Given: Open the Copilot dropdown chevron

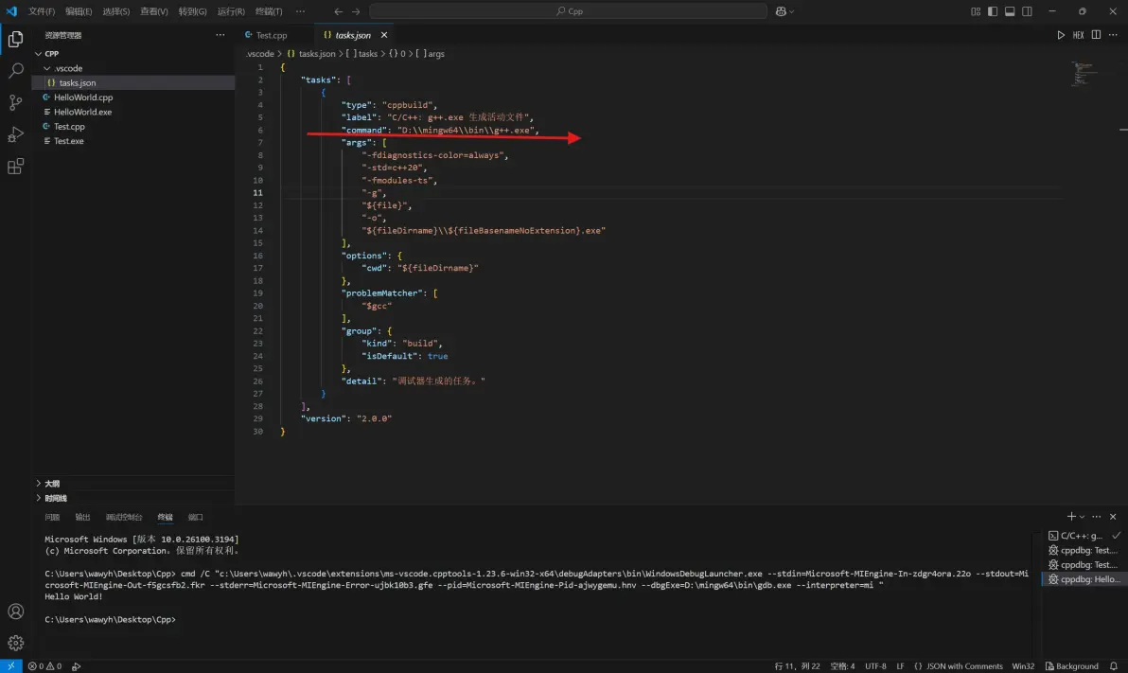Looking at the screenshot, I should click(792, 11).
